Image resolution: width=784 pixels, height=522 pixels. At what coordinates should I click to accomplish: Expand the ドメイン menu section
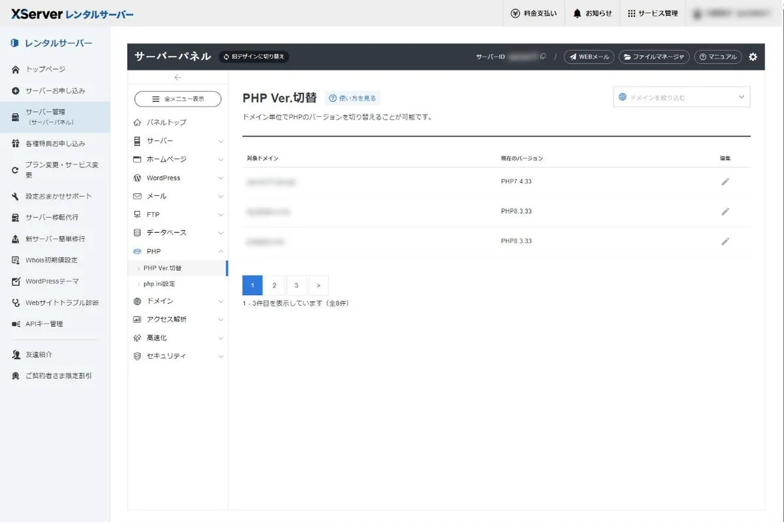[178, 301]
